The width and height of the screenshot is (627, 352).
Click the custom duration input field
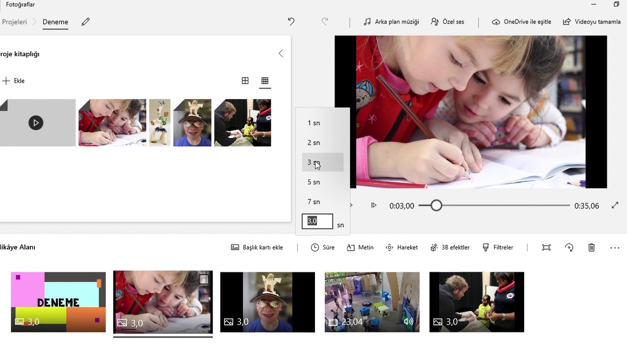317,221
